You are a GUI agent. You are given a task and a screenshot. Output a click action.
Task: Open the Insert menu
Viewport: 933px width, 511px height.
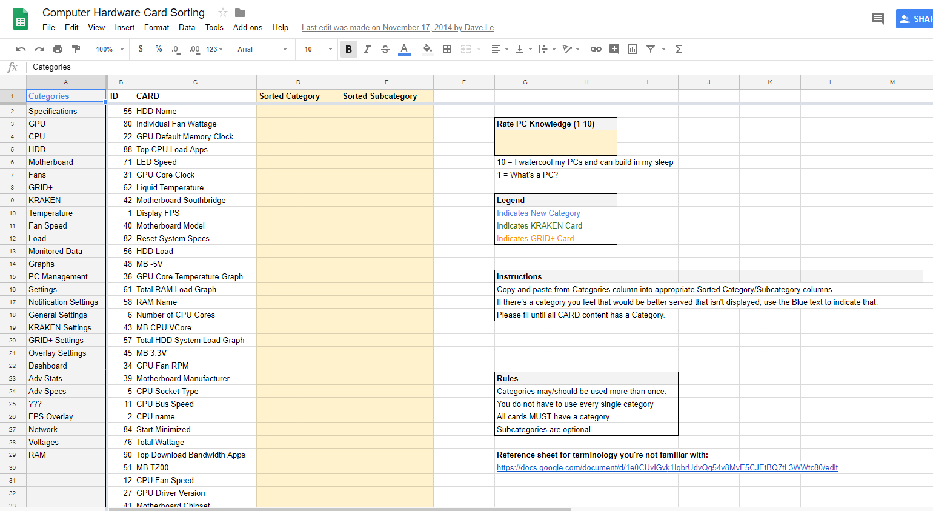click(124, 27)
